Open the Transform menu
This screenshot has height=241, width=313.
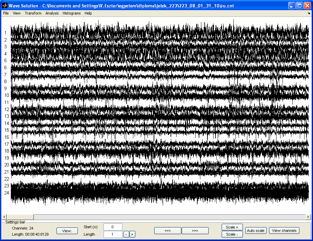pos(33,13)
